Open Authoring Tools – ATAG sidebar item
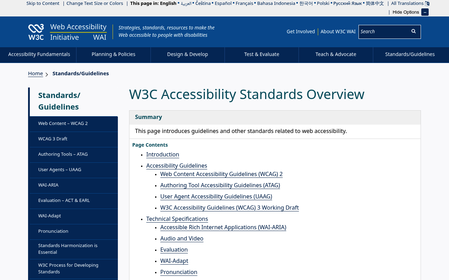This screenshot has width=449, height=280. point(74,155)
